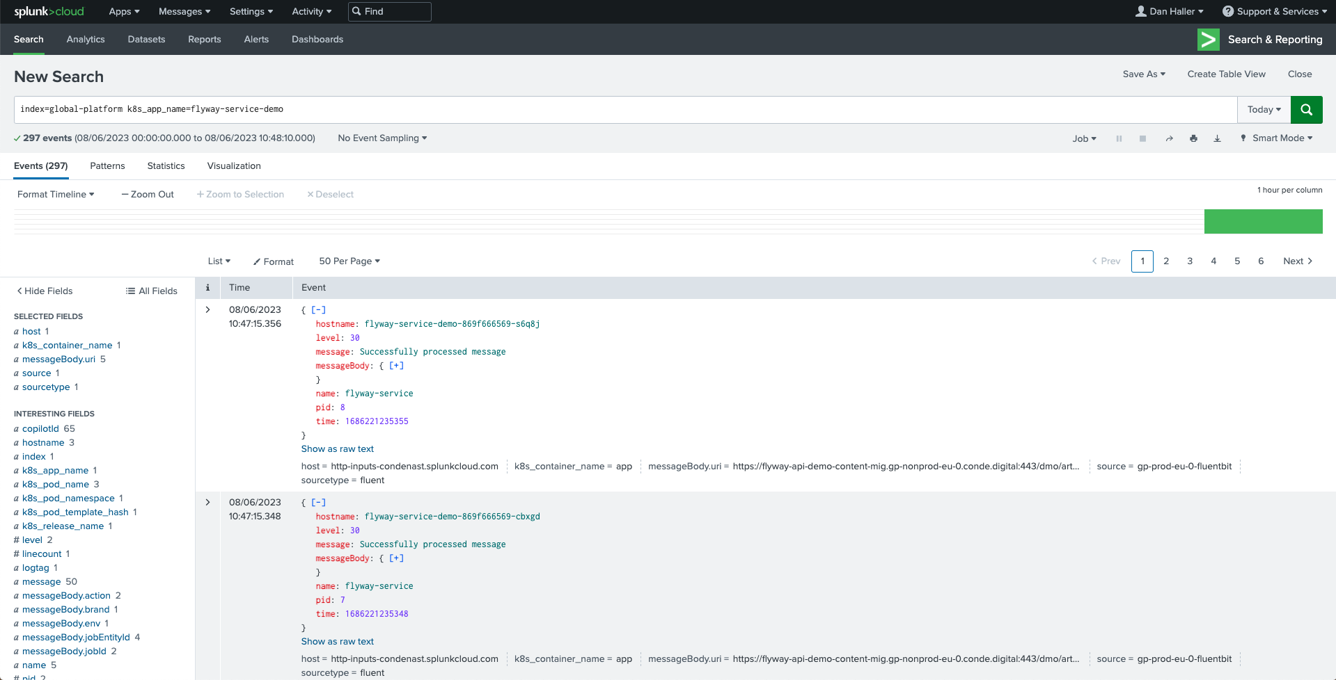Switch to Patterns tab
The height and width of the screenshot is (680, 1336).
107,165
